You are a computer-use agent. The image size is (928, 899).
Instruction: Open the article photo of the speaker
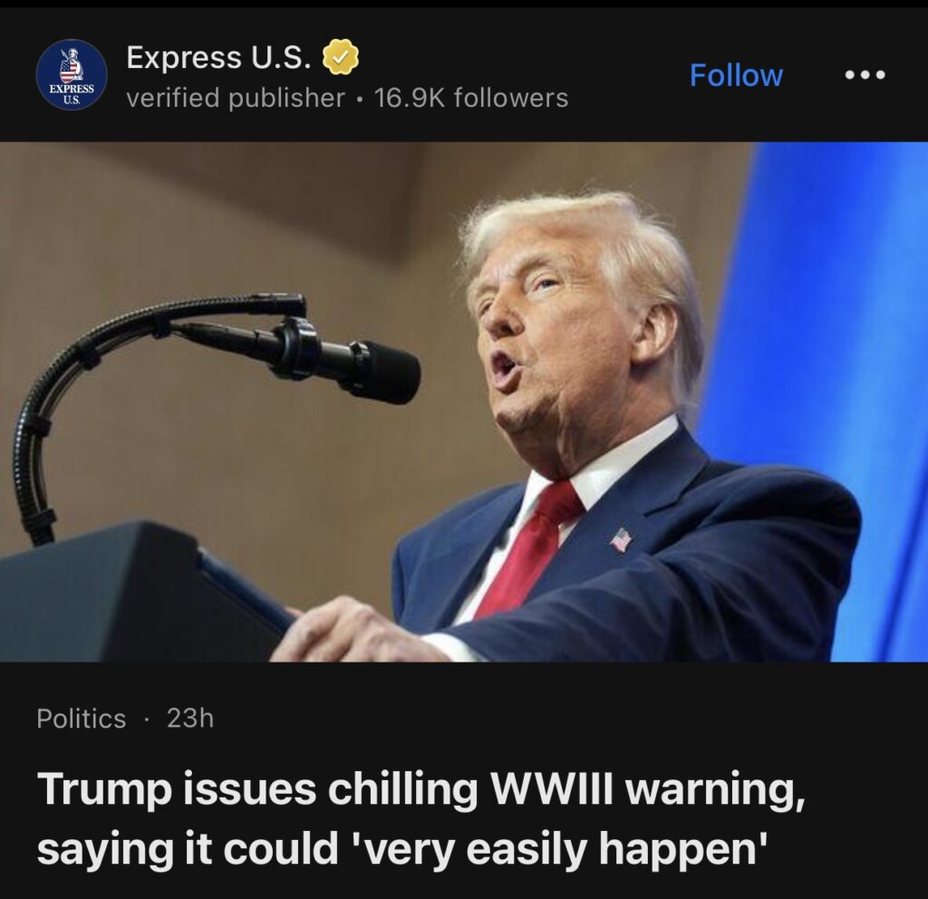click(x=464, y=401)
